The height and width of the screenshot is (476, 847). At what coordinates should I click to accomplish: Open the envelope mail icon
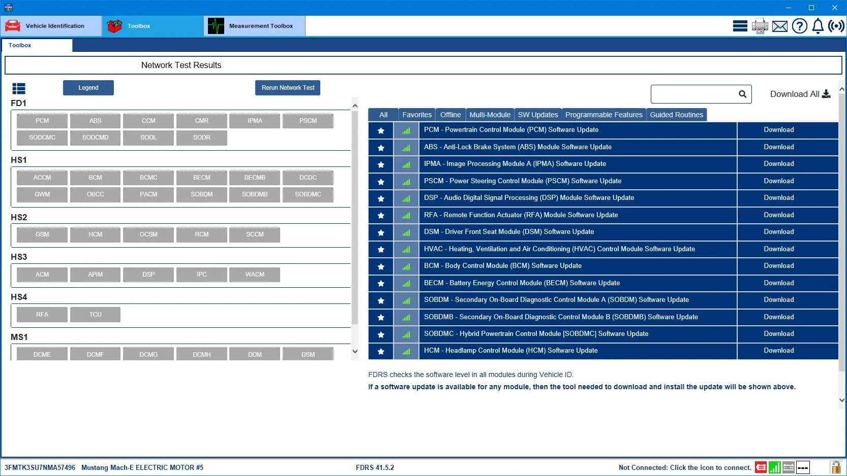(x=779, y=26)
